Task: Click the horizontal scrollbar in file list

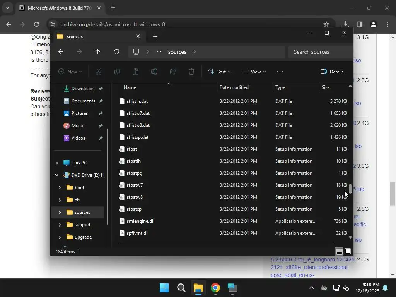Action: 226,244
